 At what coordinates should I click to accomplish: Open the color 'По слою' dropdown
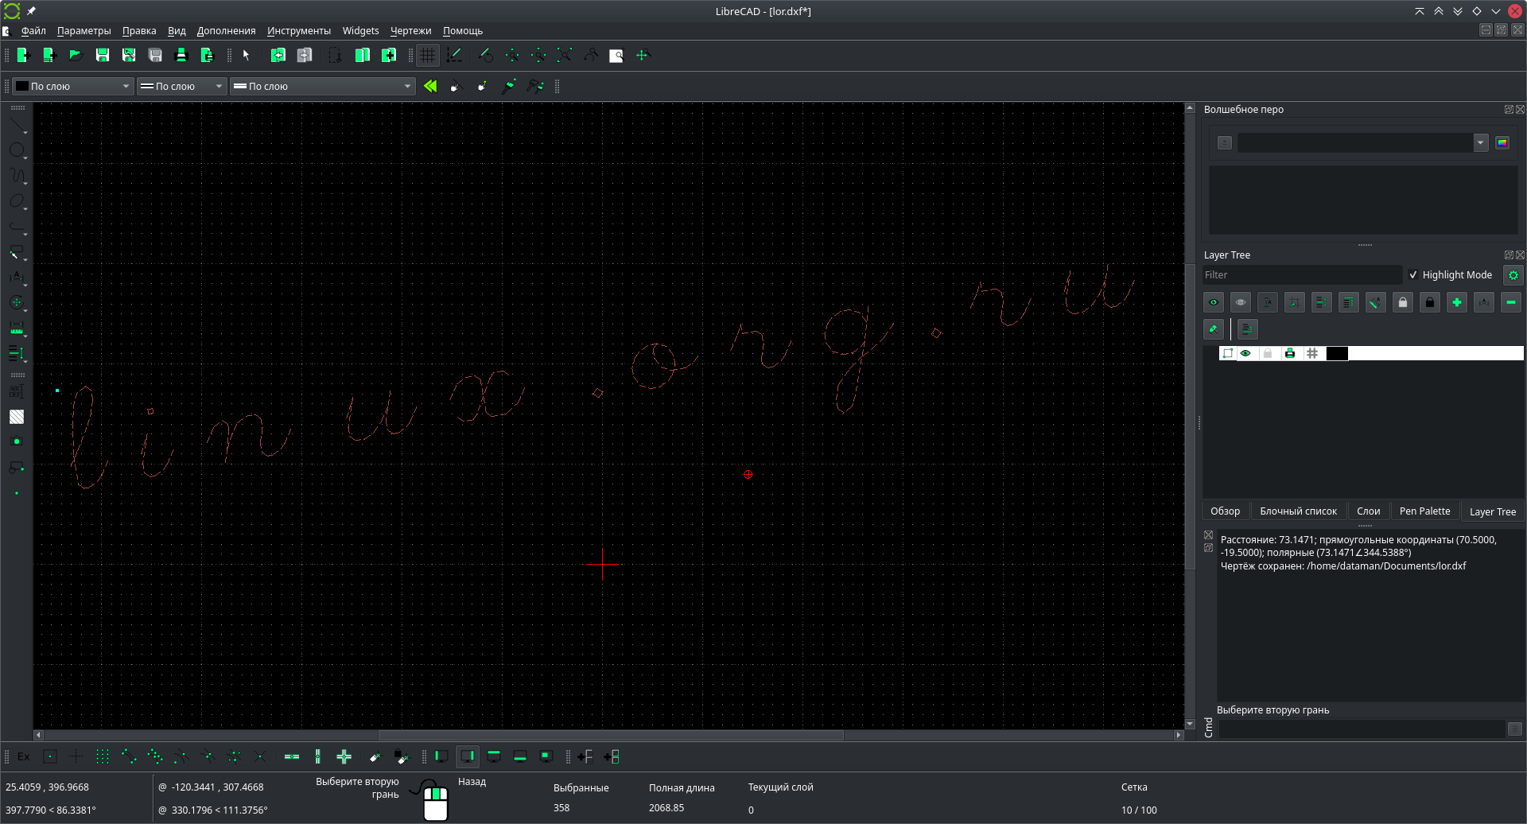point(72,86)
